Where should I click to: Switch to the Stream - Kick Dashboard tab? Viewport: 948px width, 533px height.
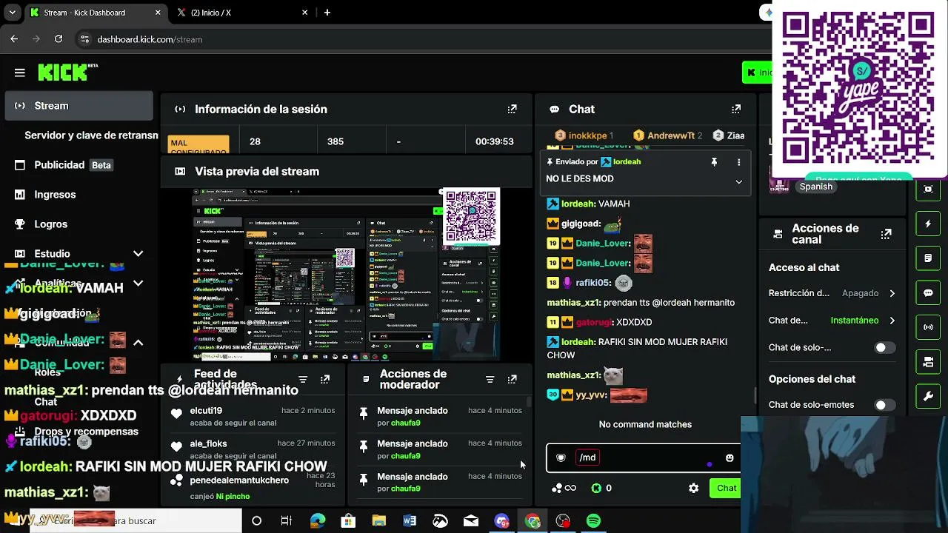click(96, 13)
